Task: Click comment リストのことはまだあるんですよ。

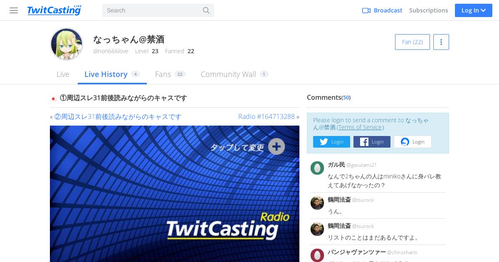Action: (x=374, y=237)
